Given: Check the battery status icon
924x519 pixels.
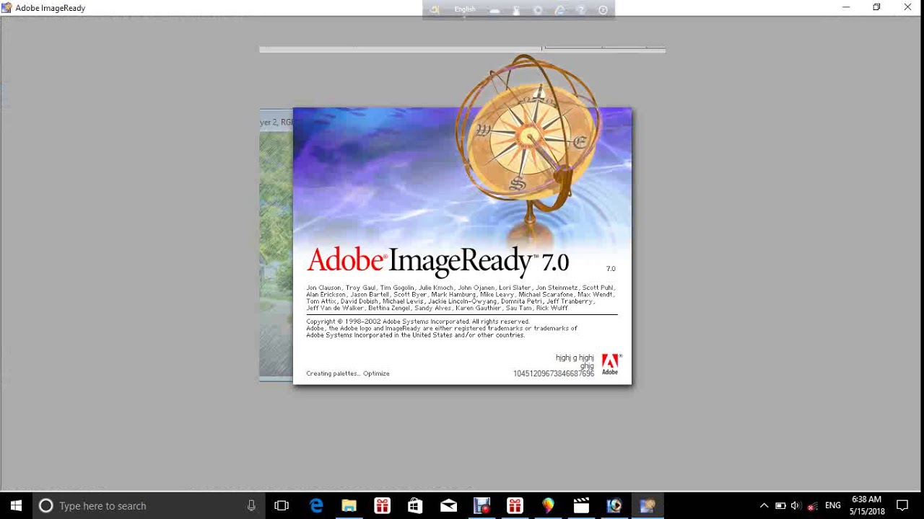Looking at the screenshot, I should [780, 505].
